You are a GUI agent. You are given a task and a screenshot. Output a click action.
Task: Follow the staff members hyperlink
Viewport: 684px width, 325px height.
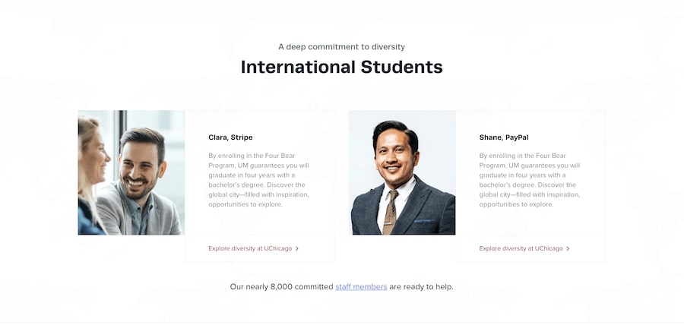tap(361, 287)
